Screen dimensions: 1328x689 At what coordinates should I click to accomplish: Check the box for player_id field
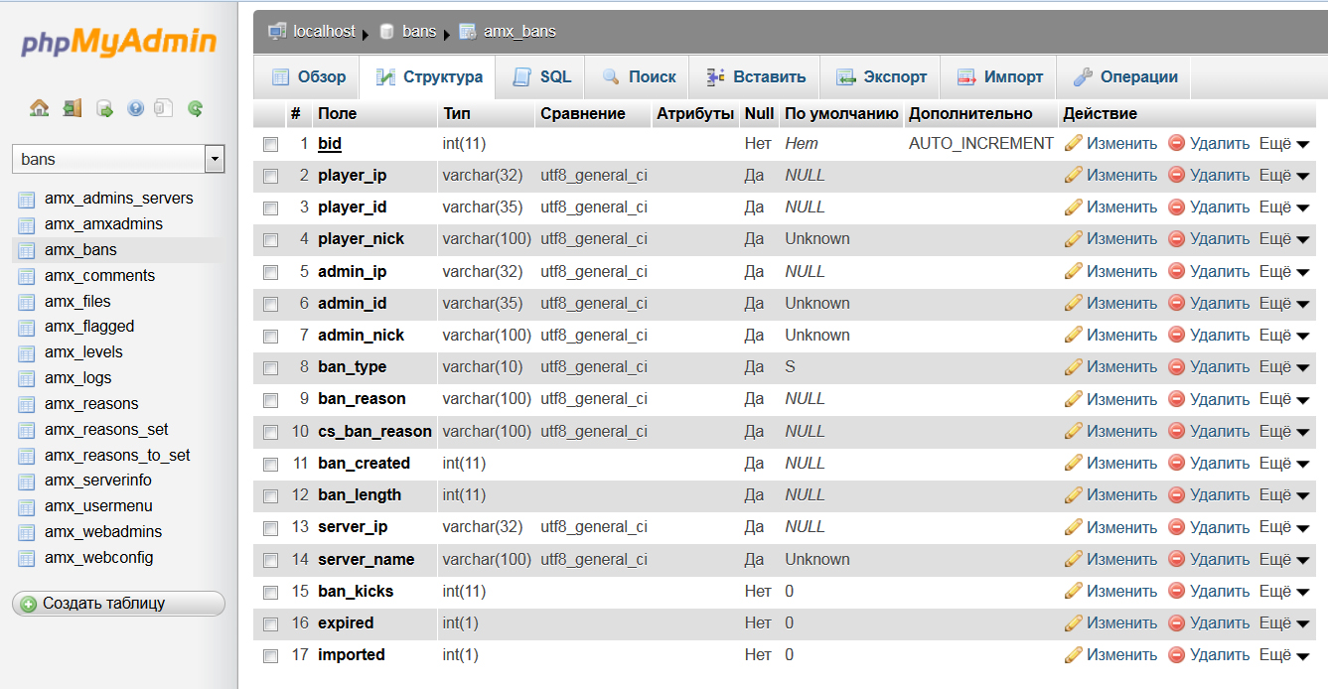coord(270,207)
